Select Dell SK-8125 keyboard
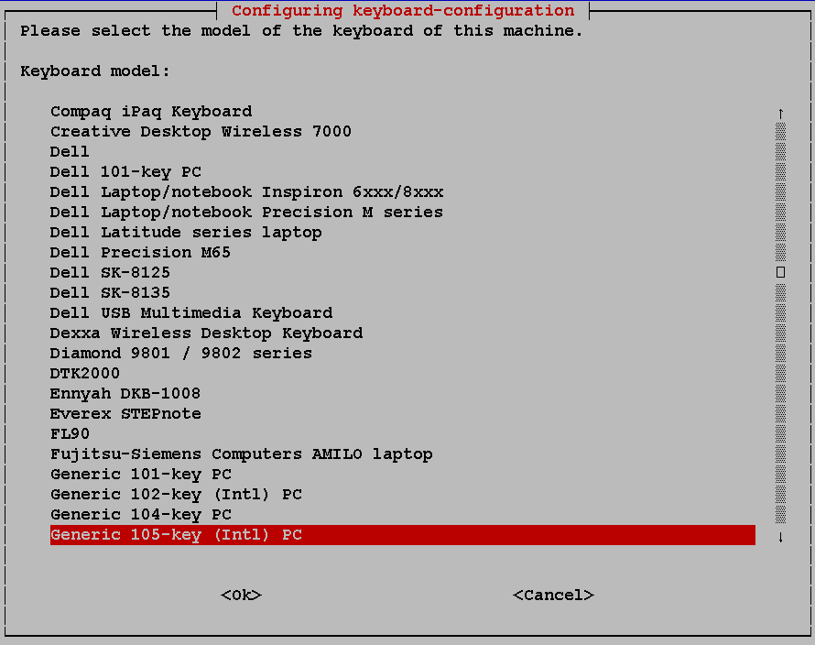Viewport: 815px width, 645px height. pyautogui.click(x=110, y=272)
